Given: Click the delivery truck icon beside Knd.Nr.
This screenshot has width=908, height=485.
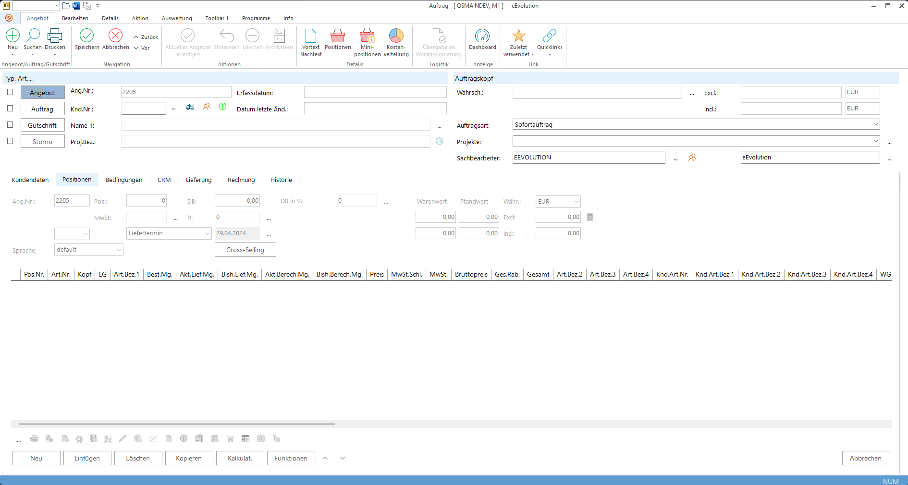Looking at the screenshot, I should tap(190, 107).
